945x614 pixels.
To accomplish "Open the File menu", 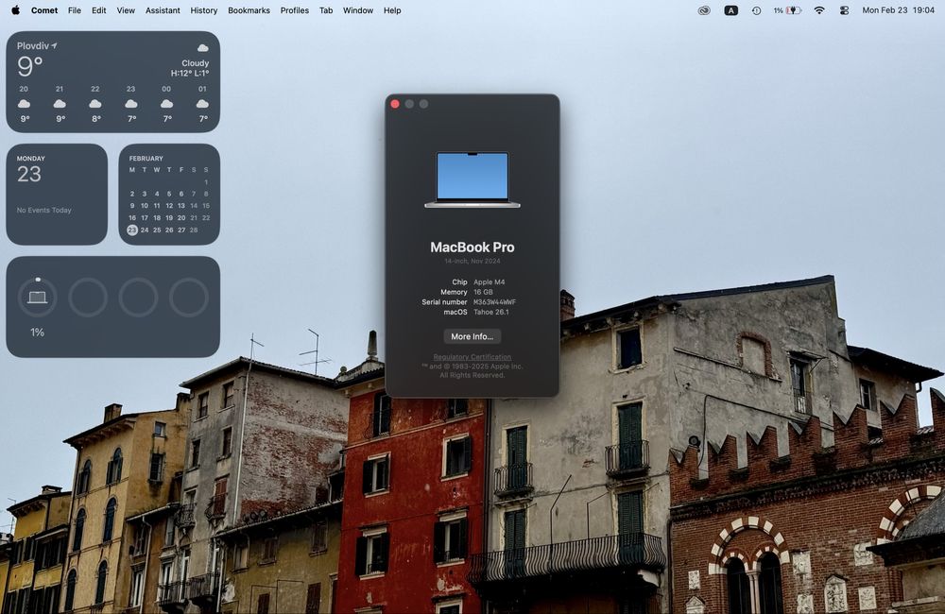I will [x=74, y=10].
